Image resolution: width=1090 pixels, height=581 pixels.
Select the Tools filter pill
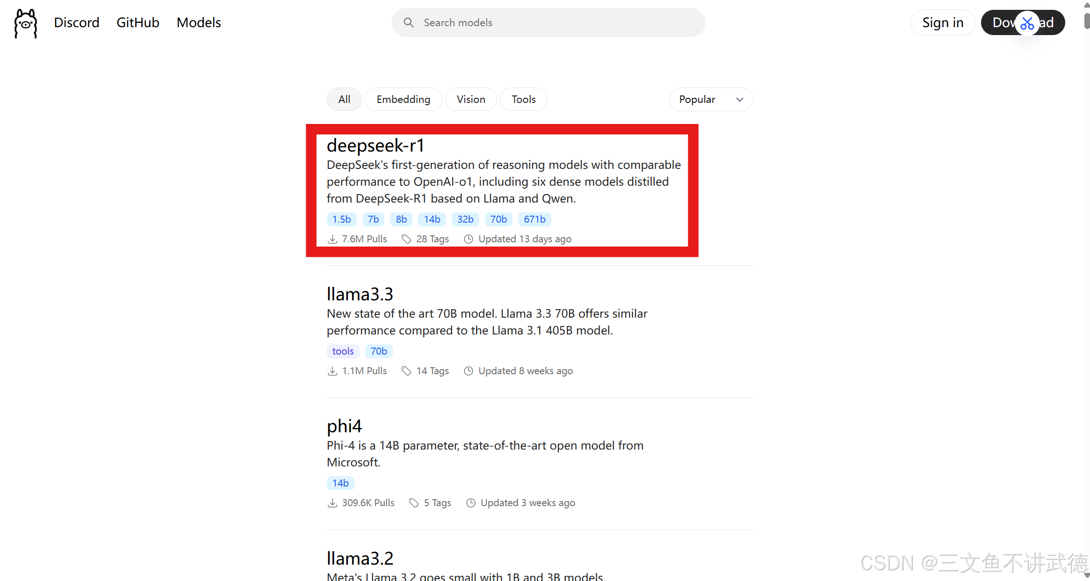(523, 99)
